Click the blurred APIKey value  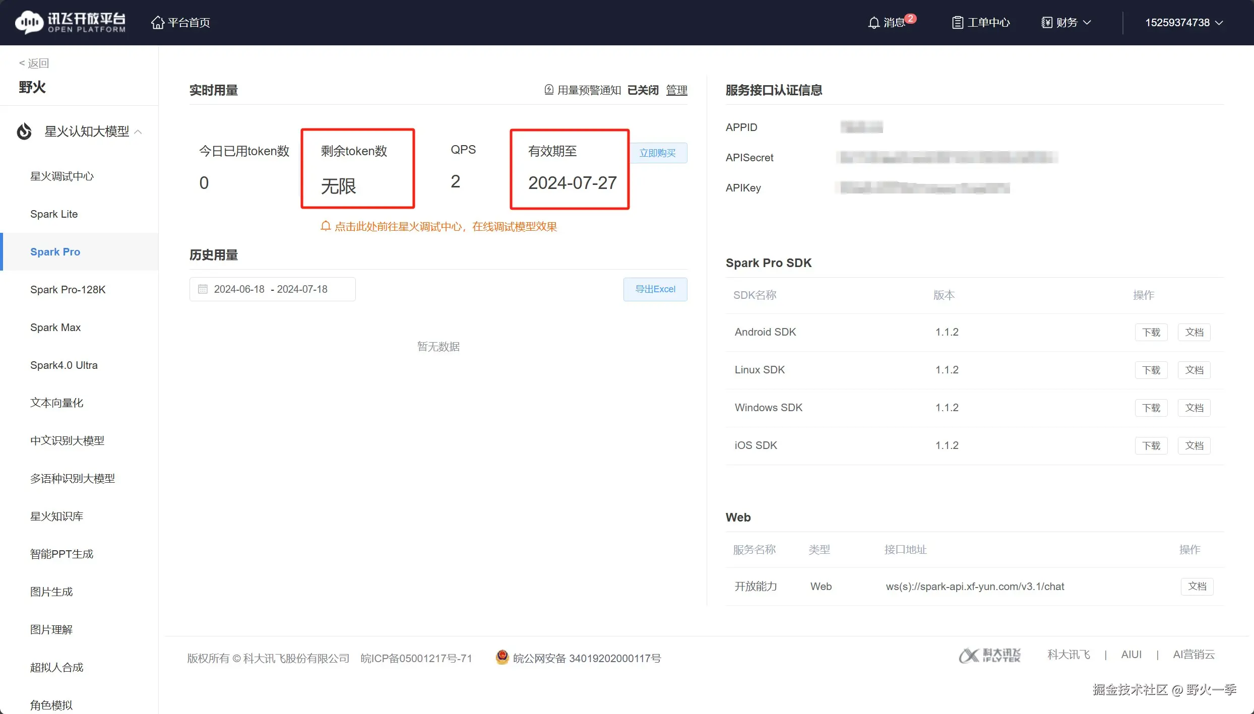923,187
